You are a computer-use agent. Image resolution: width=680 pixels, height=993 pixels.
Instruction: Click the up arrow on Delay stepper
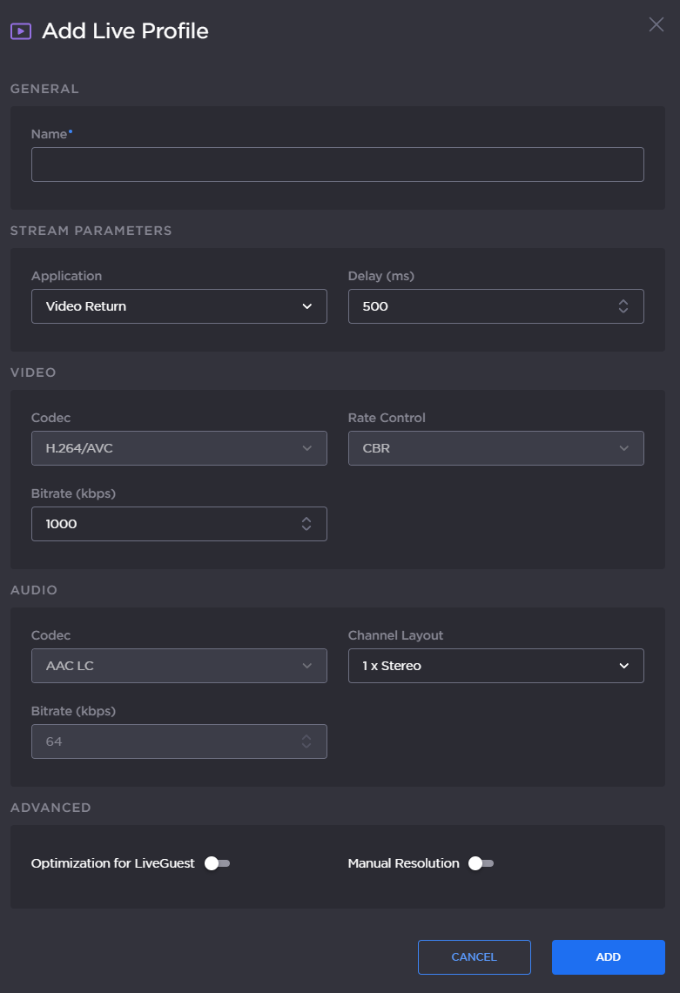pyautogui.click(x=623, y=301)
